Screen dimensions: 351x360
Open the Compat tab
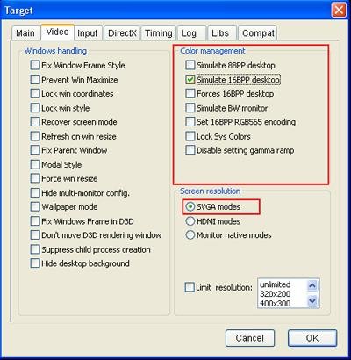coord(258,33)
